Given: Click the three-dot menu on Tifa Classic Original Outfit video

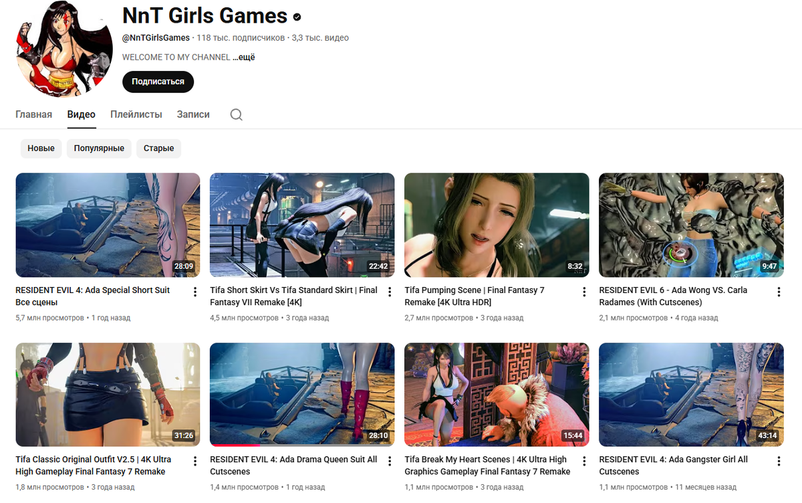Looking at the screenshot, I should click(194, 461).
